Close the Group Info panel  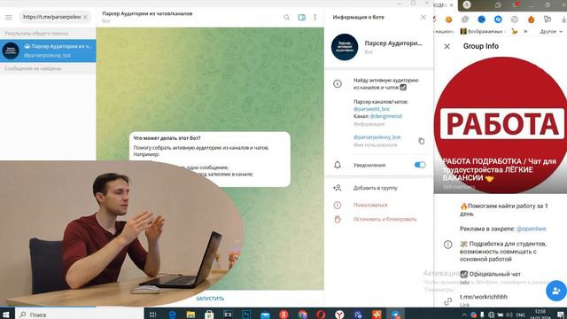pos(447,46)
